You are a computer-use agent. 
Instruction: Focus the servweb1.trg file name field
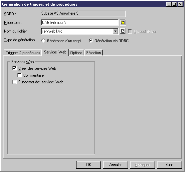77,31
